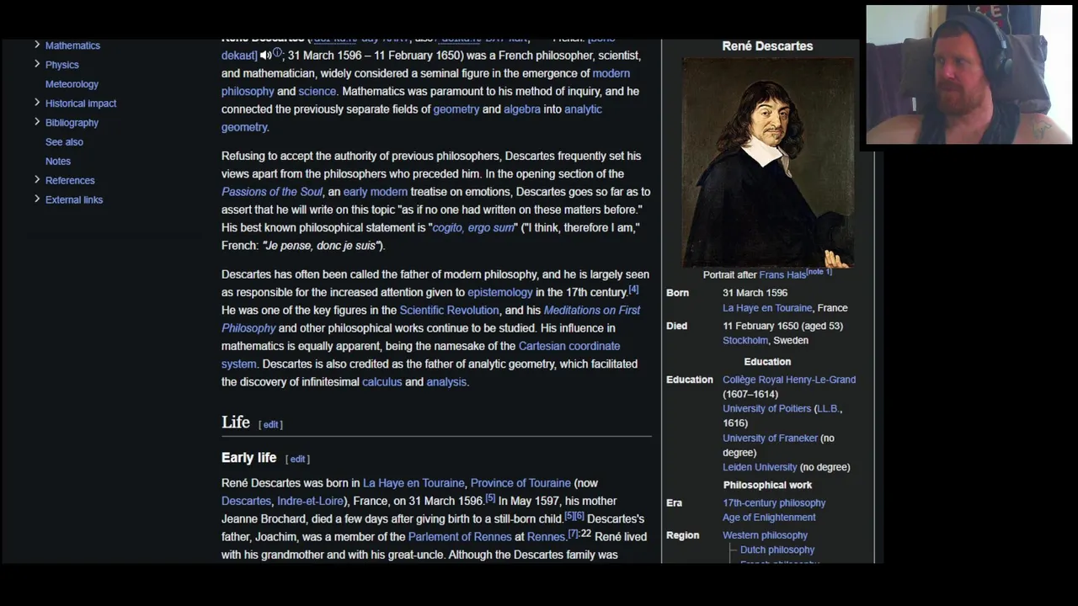Open Parlement of Rennes link

pos(460,537)
